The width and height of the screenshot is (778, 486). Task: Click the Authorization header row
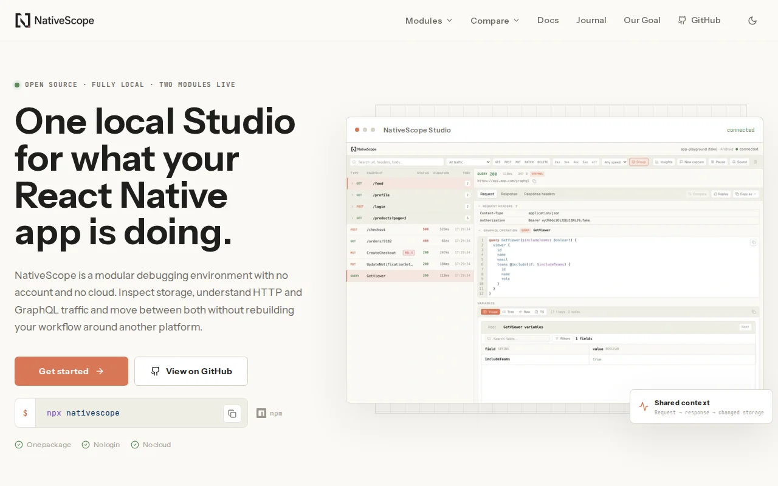click(x=618, y=220)
